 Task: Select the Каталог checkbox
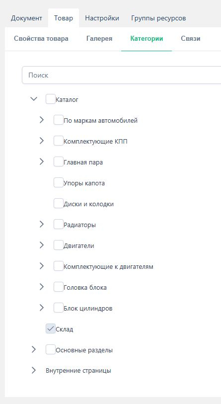[51, 99]
